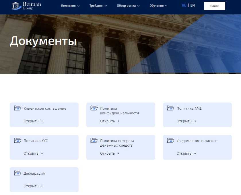Expand the Трейдинг dropdown menu
Viewport: 241px width, 195px height.
[98, 6]
